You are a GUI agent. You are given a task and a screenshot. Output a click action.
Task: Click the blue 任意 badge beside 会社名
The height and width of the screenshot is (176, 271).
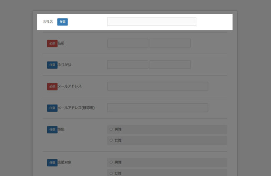point(63,22)
